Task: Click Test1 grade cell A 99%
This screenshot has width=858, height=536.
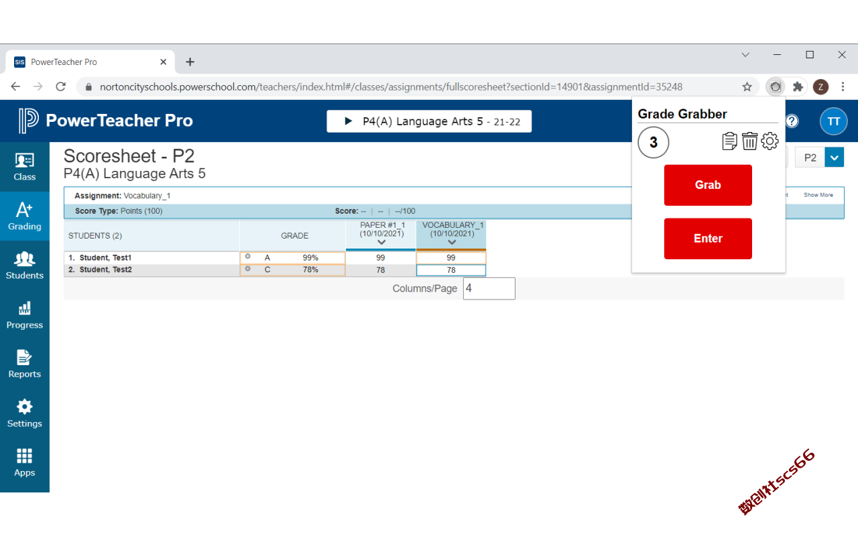Action: 293,258
